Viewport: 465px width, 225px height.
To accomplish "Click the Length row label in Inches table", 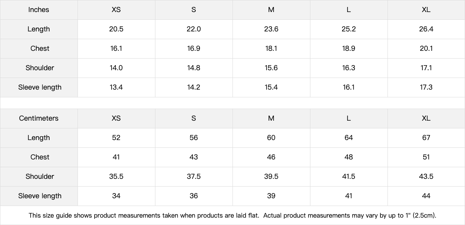I will click(39, 29).
